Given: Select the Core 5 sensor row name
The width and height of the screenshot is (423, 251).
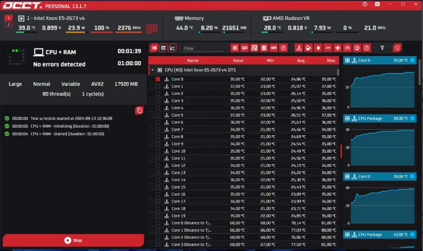Looking at the screenshot, I should [177, 115].
